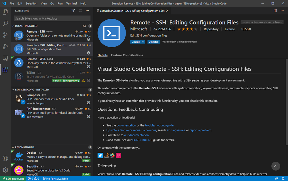Screen dimensions: 288x181
Task: Open the Selection menu
Action: pyautogui.click(x=31, y=3)
